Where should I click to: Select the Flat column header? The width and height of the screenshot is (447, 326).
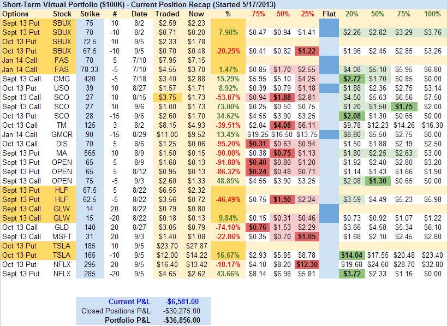(329, 14)
